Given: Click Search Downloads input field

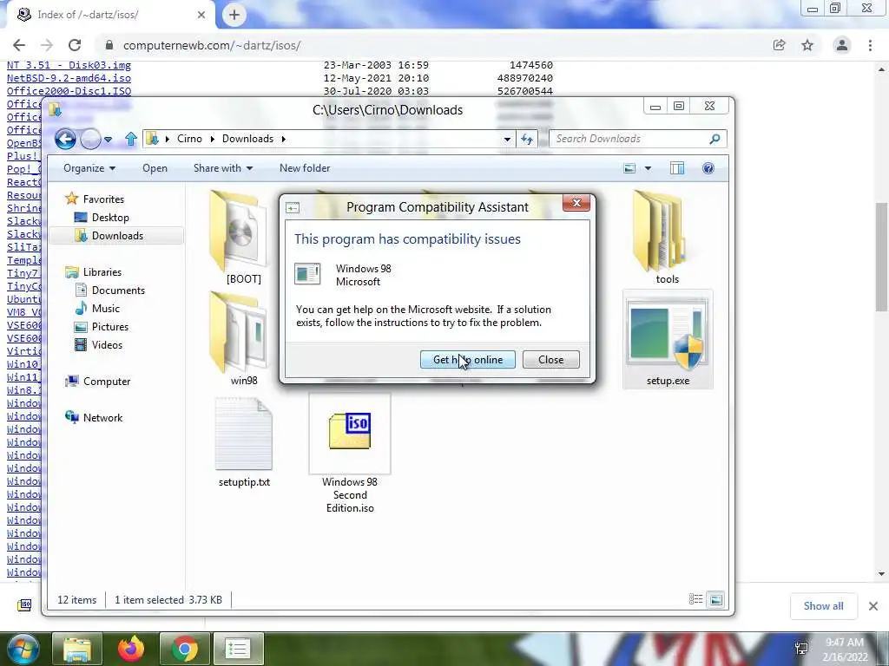Looking at the screenshot, I should tap(629, 139).
